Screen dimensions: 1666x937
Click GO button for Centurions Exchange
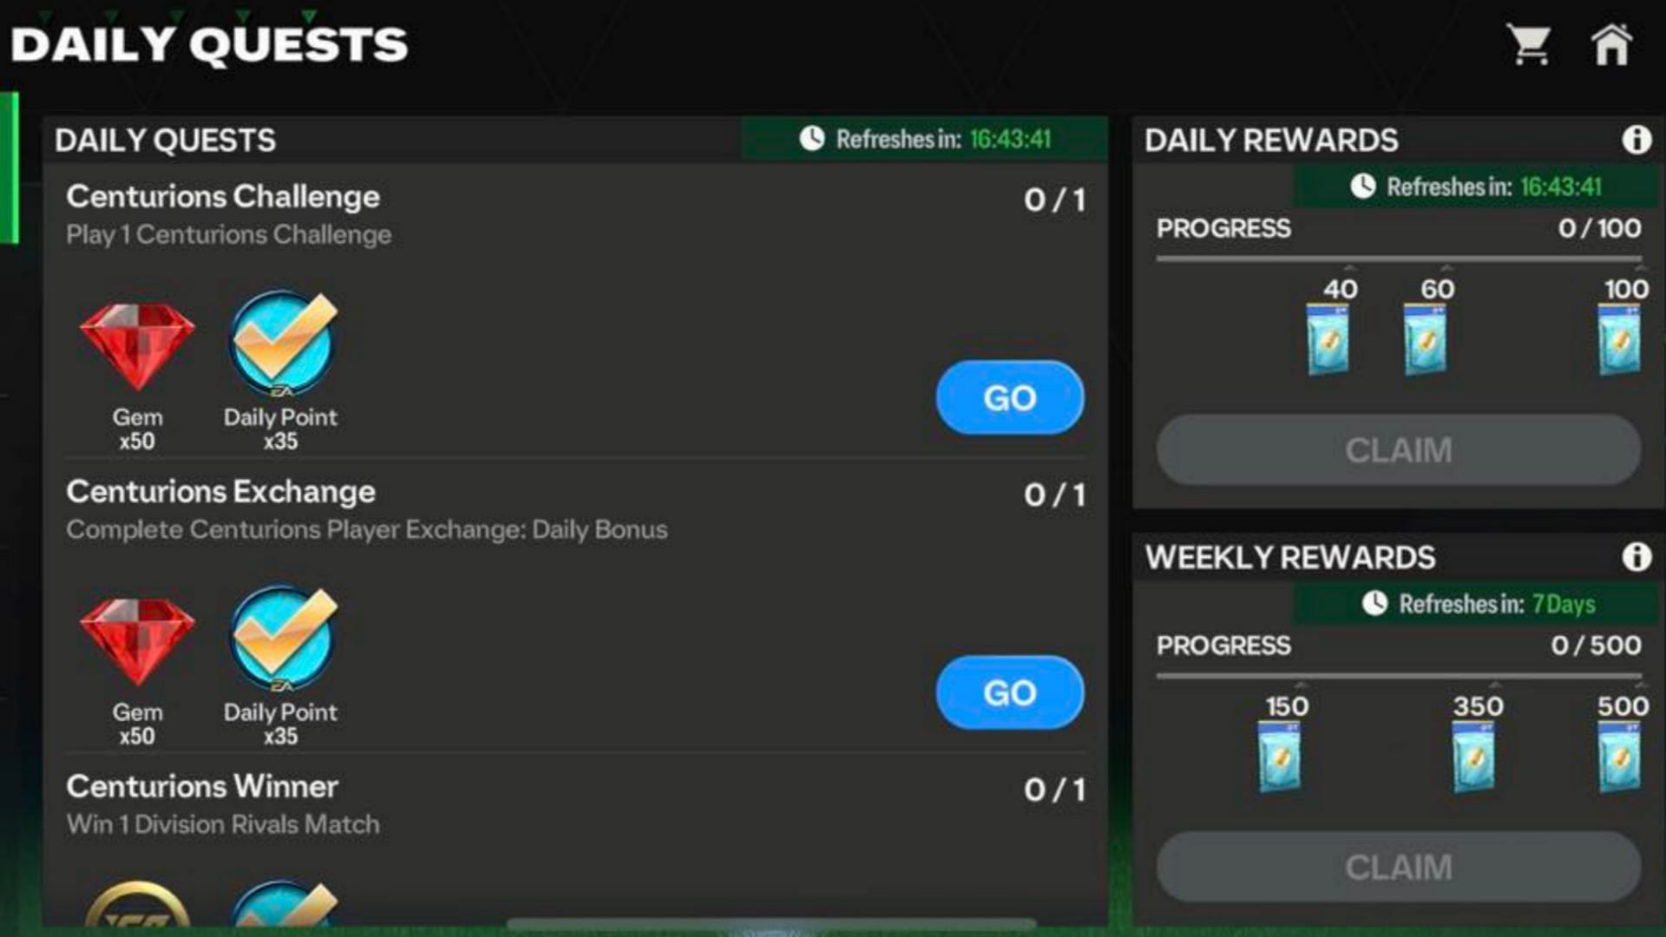[1009, 692]
